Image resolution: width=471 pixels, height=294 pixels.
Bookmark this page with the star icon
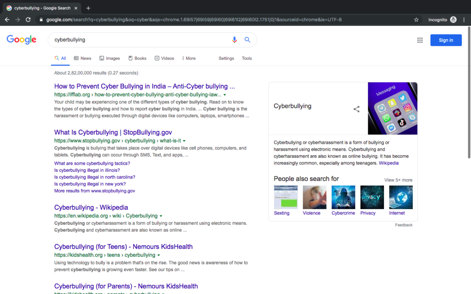(x=416, y=20)
